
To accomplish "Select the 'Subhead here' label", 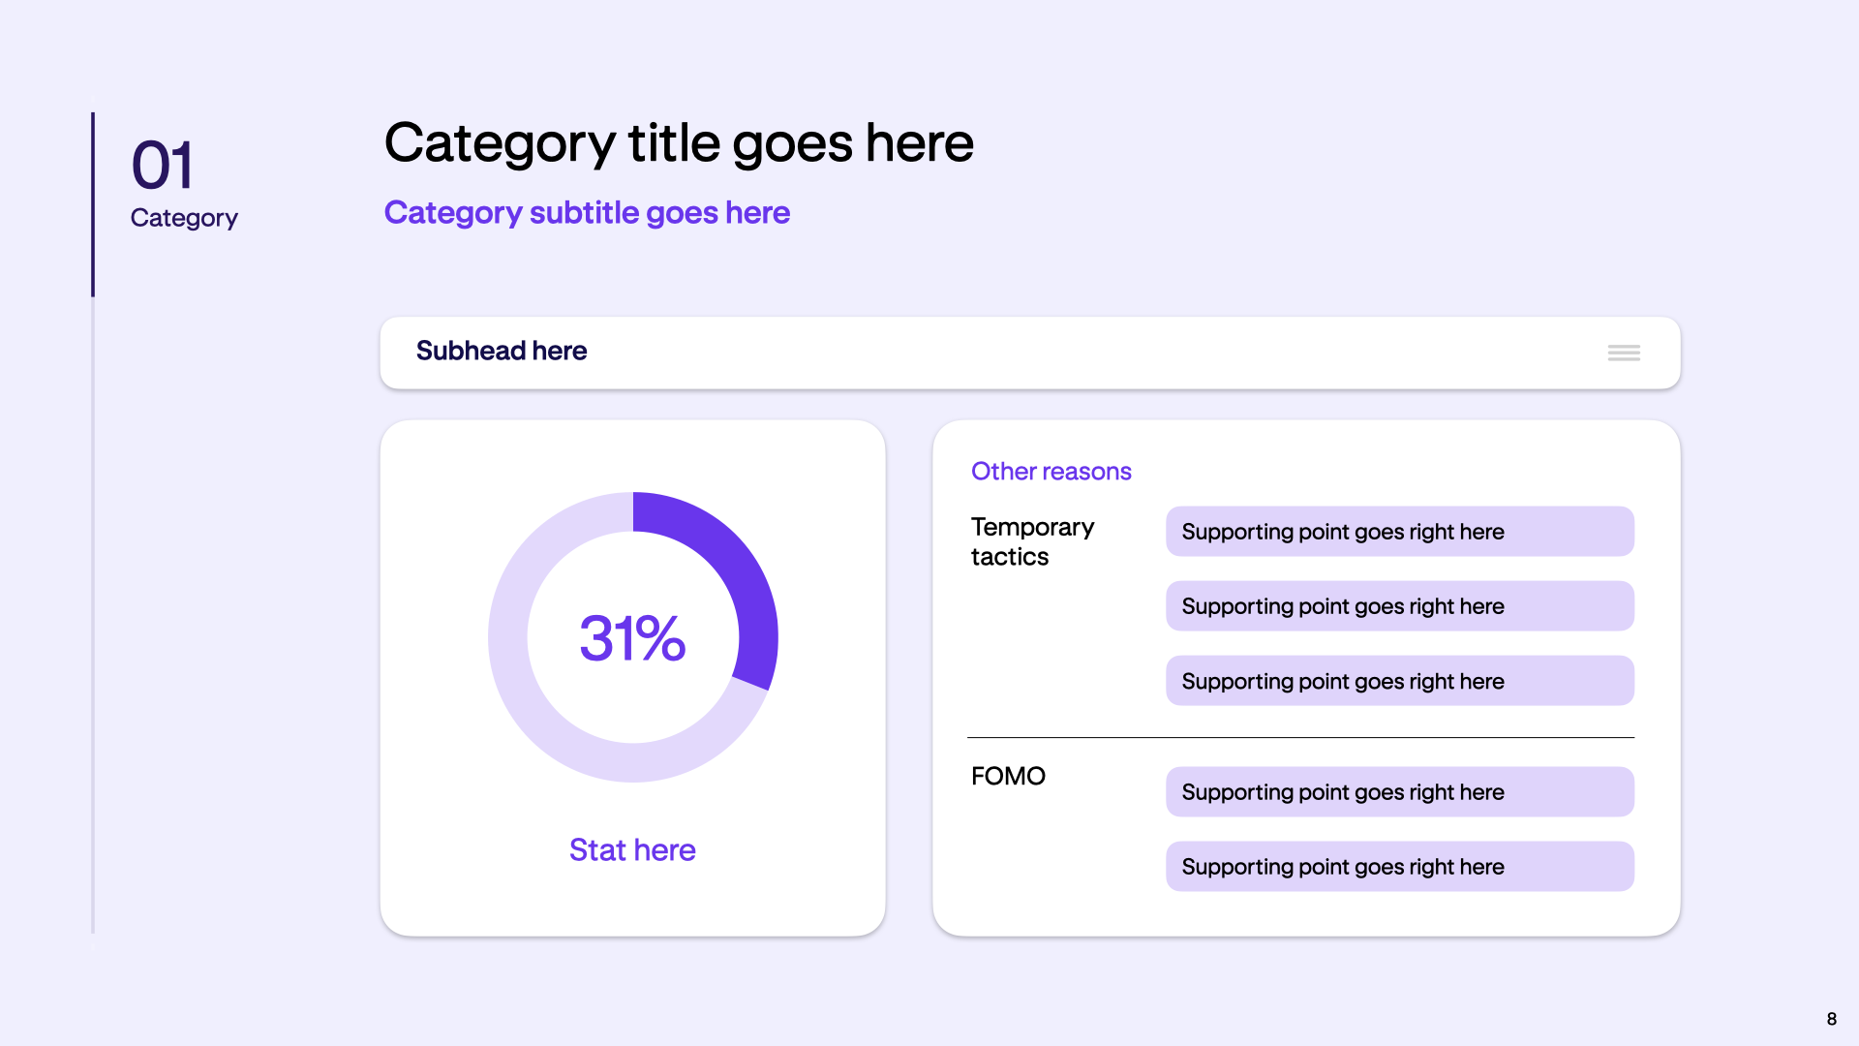I will (x=502, y=351).
